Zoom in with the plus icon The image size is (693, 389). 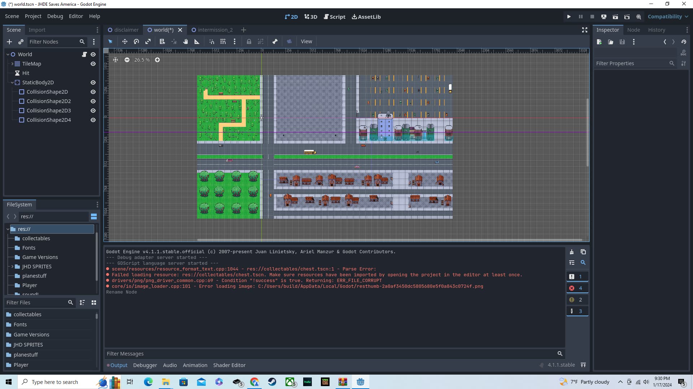(157, 60)
